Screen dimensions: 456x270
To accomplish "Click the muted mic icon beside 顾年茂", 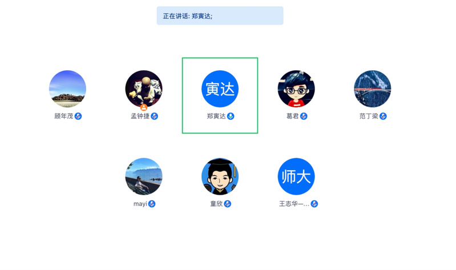I will [x=78, y=116].
